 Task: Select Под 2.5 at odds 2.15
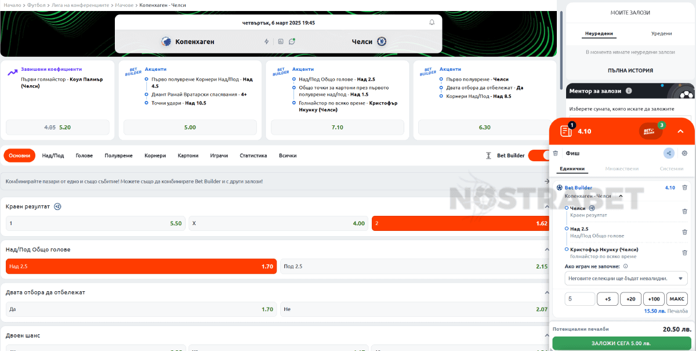point(415,266)
